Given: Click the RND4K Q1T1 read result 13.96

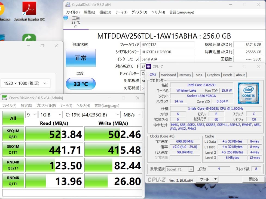Looking at the screenshot, I should 54,181.
